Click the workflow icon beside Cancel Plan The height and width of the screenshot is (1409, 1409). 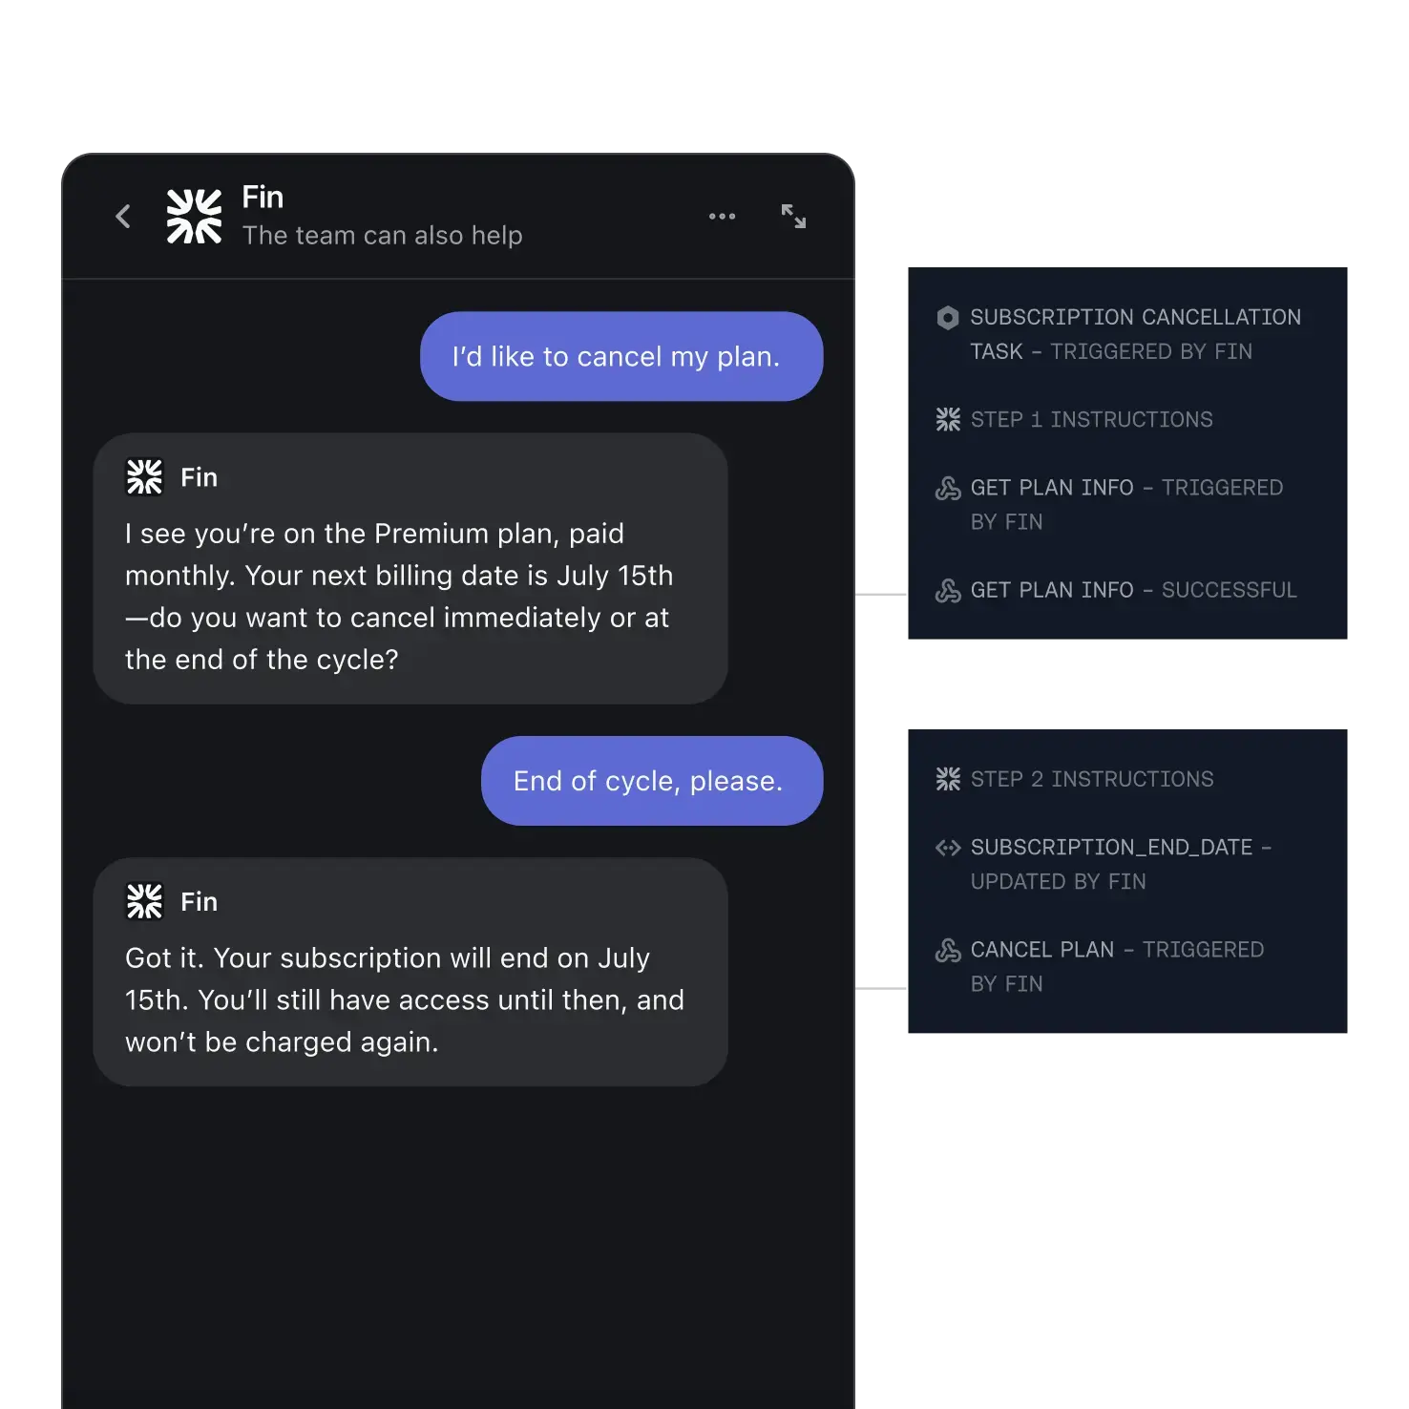click(947, 950)
